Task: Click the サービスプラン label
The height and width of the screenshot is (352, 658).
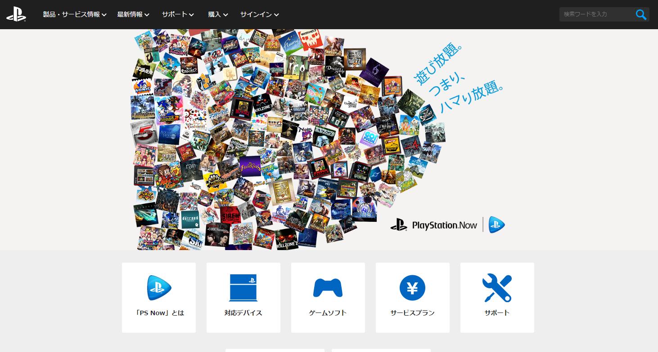Action: pyautogui.click(x=412, y=313)
